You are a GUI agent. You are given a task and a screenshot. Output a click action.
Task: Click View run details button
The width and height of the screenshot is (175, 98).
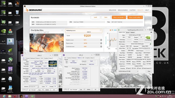point(119,17)
